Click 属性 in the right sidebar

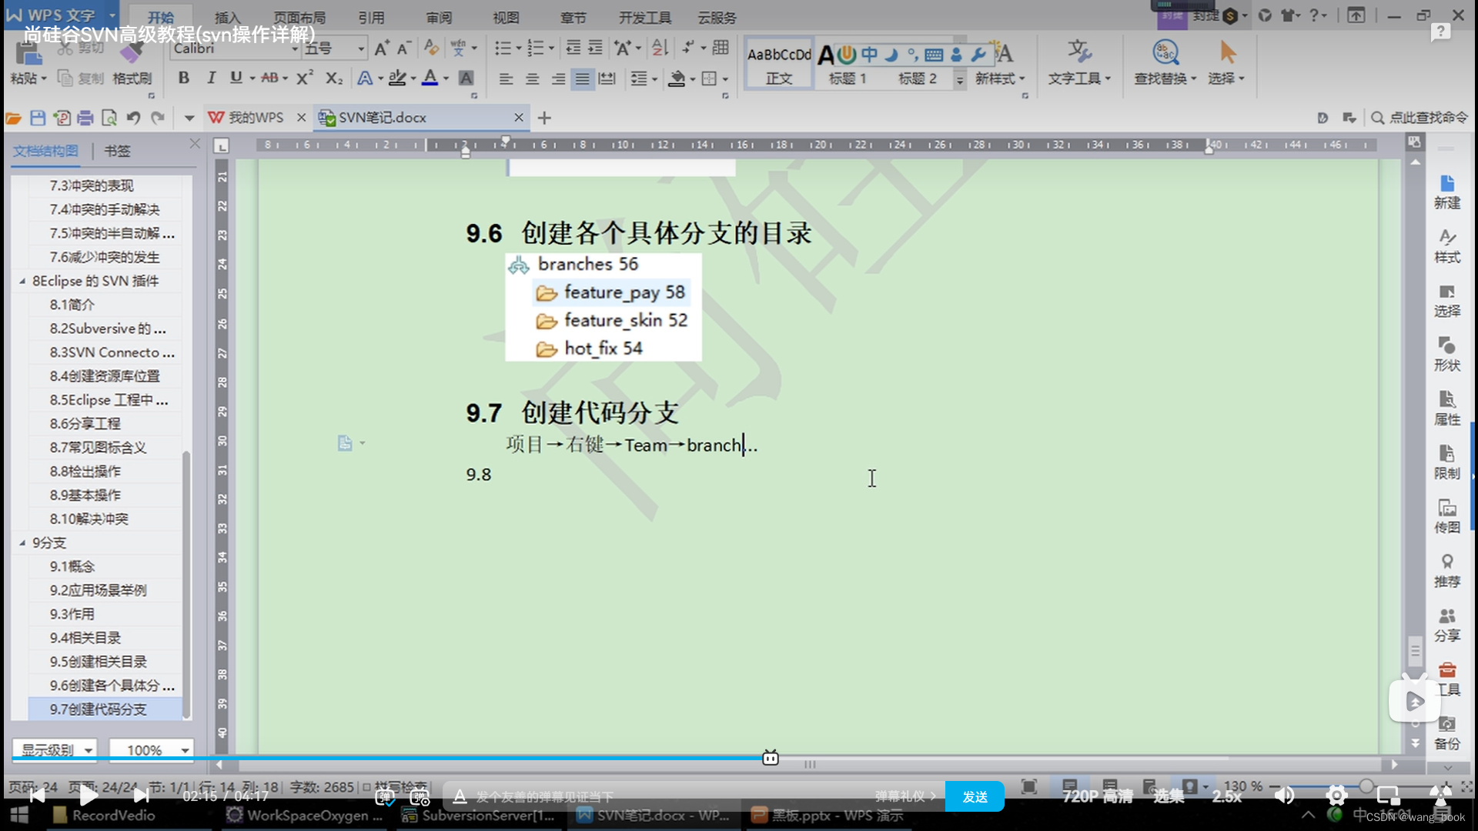coord(1447,409)
